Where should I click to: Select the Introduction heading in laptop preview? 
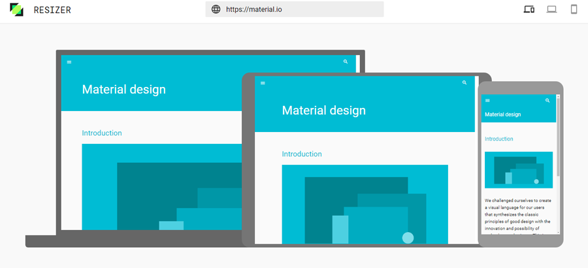point(102,133)
